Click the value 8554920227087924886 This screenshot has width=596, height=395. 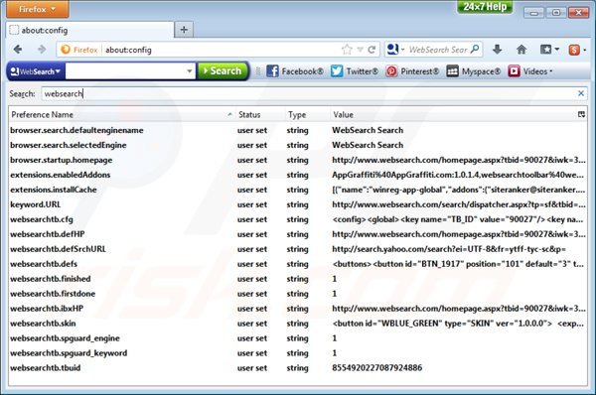click(377, 367)
